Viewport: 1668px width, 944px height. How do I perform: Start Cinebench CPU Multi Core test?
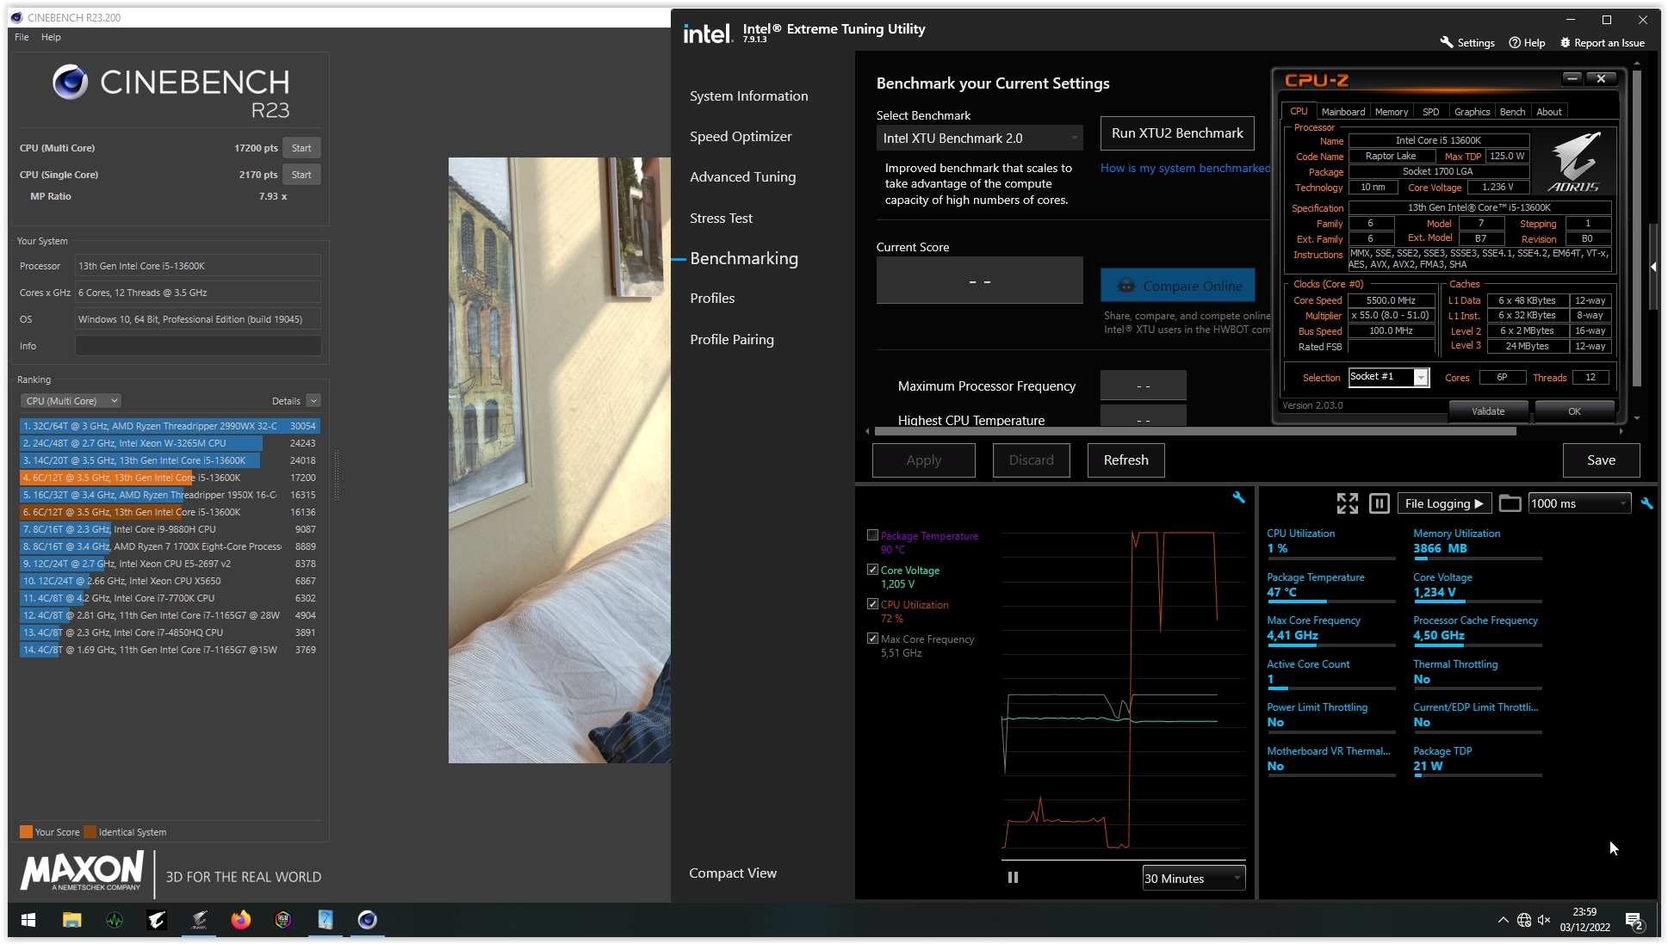301,148
